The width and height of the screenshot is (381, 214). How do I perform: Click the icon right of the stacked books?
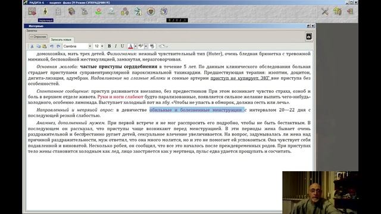click(x=85, y=11)
